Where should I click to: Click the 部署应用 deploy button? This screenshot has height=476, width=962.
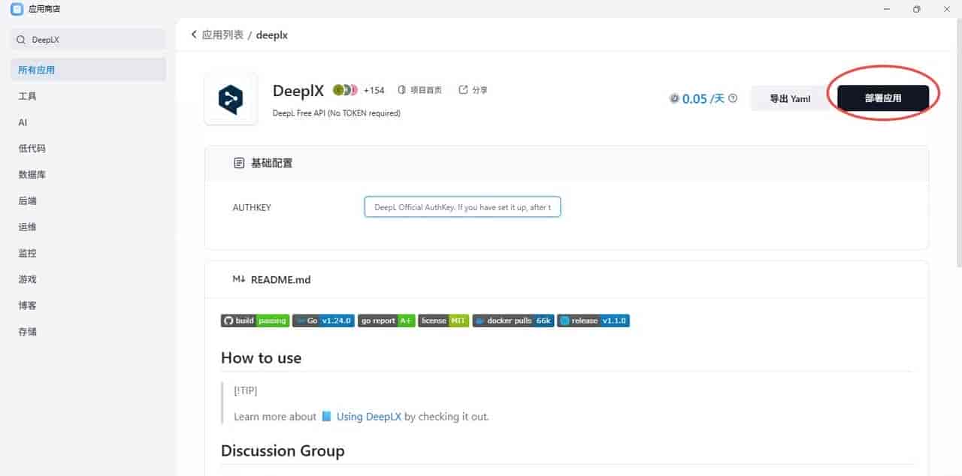[x=883, y=98]
